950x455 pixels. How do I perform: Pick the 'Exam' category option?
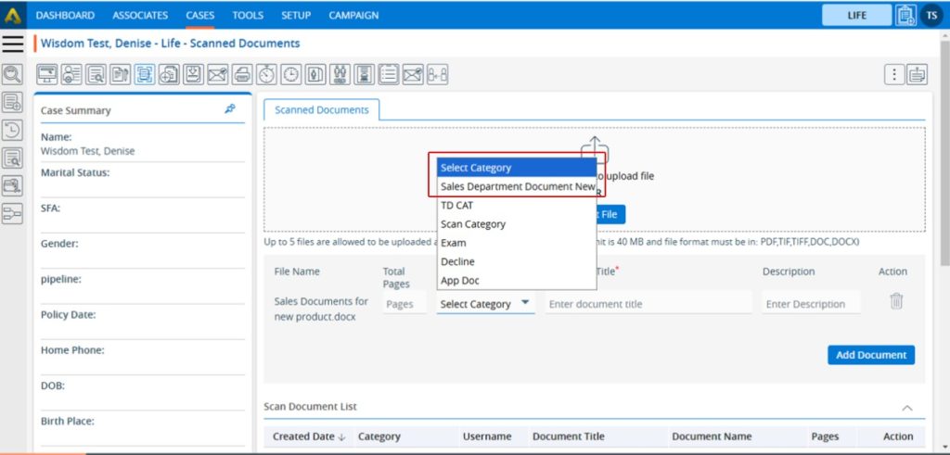454,243
